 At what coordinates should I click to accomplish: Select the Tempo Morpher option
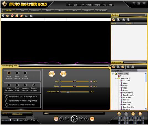17,73
